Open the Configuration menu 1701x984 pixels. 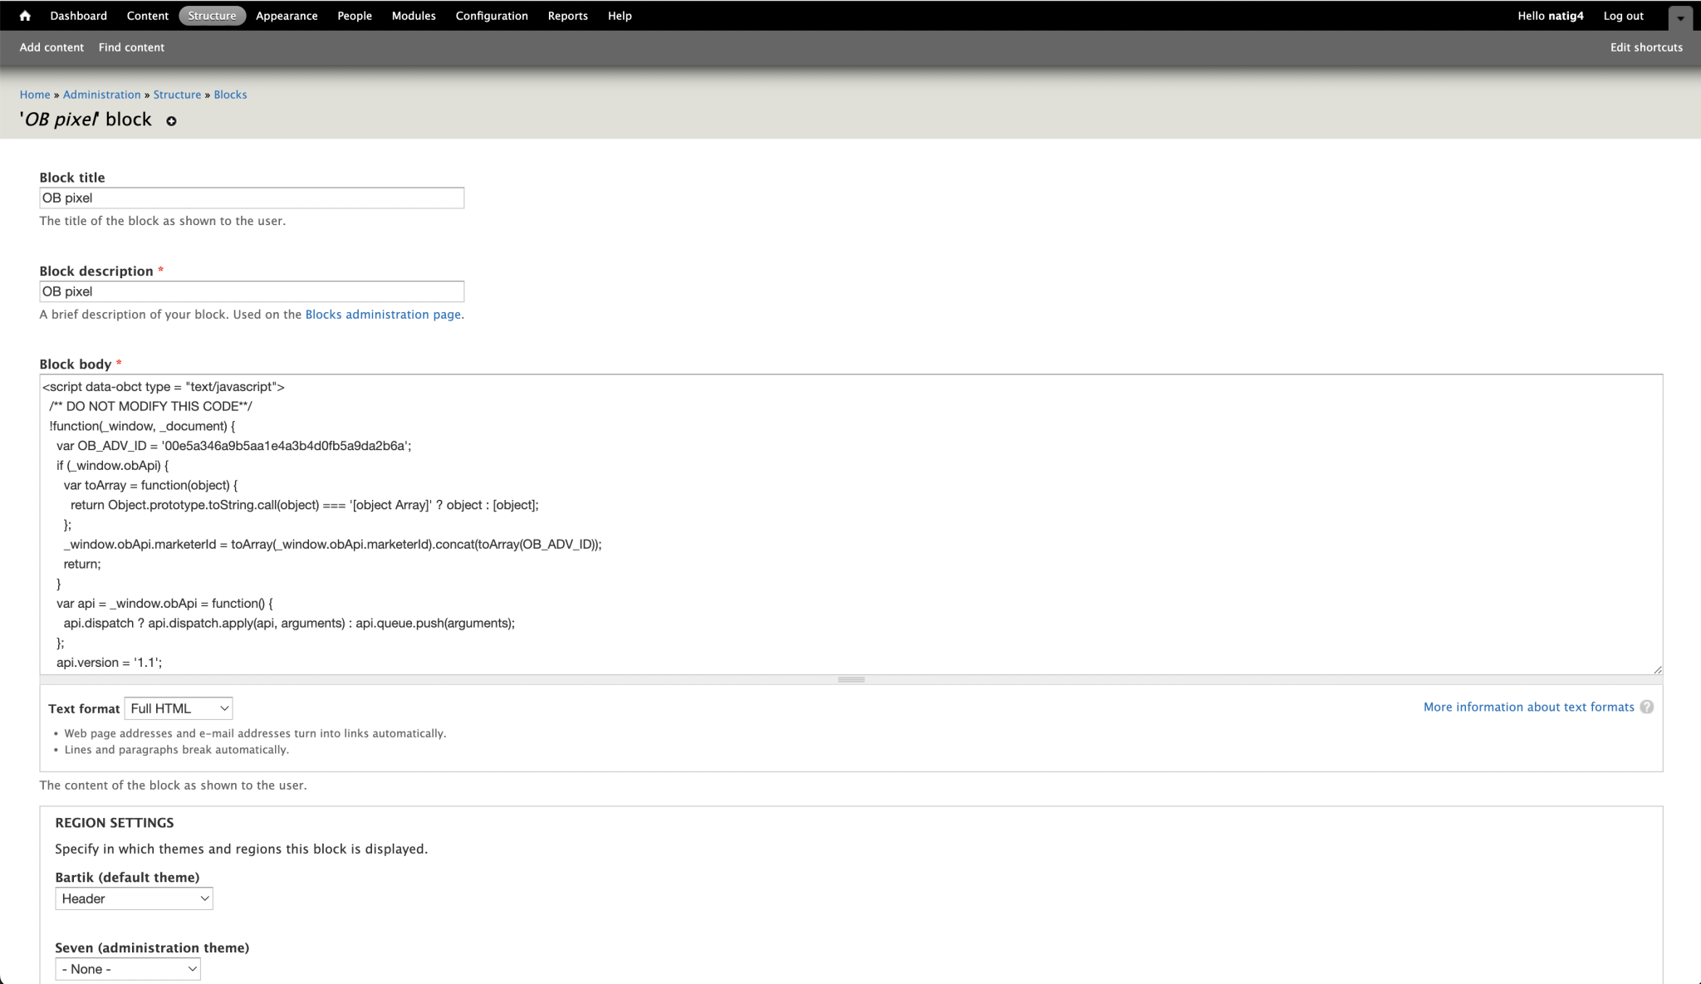pos(491,15)
